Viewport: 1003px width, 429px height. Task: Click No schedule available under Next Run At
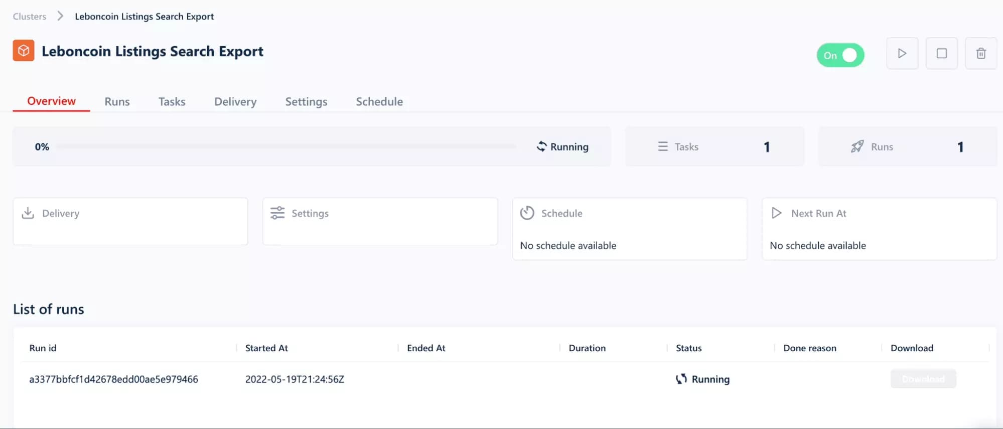(x=818, y=245)
